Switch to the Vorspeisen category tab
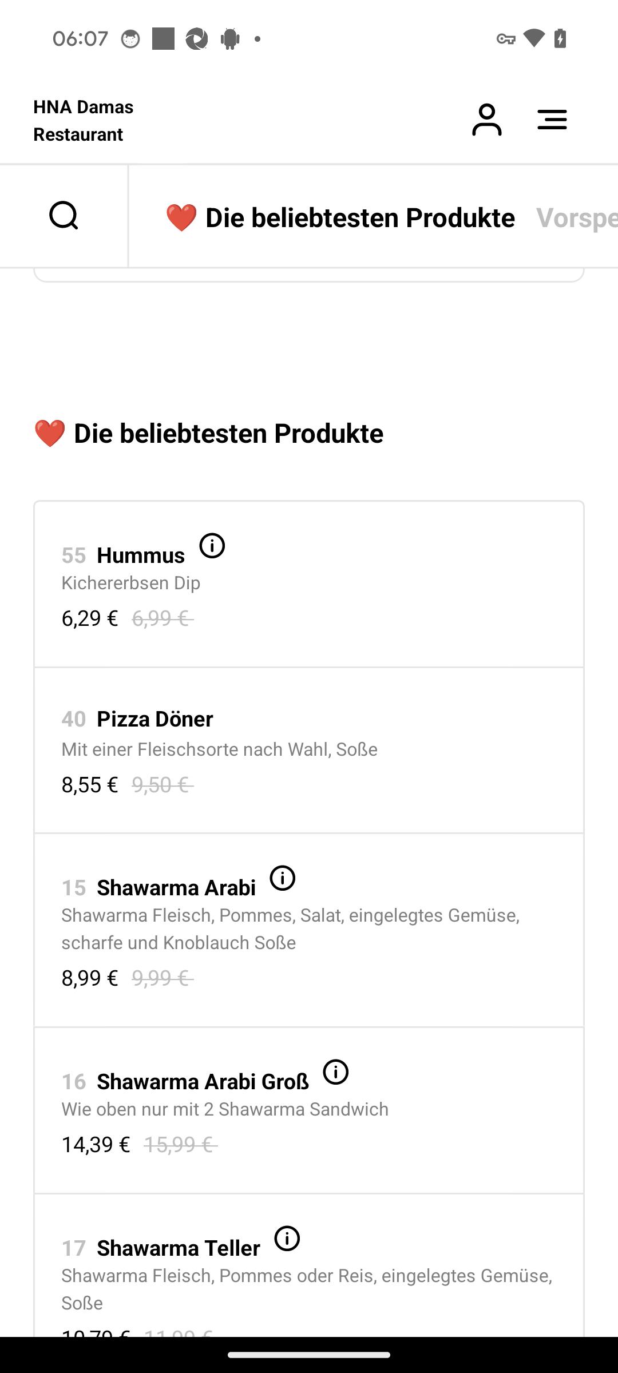This screenshot has height=1373, width=618. [x=577, y=217]
